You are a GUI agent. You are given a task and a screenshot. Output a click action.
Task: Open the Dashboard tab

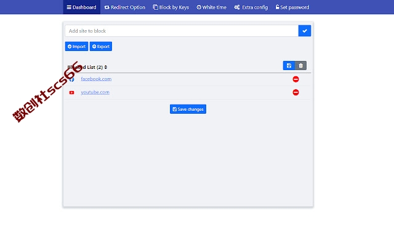coord(81,7)
